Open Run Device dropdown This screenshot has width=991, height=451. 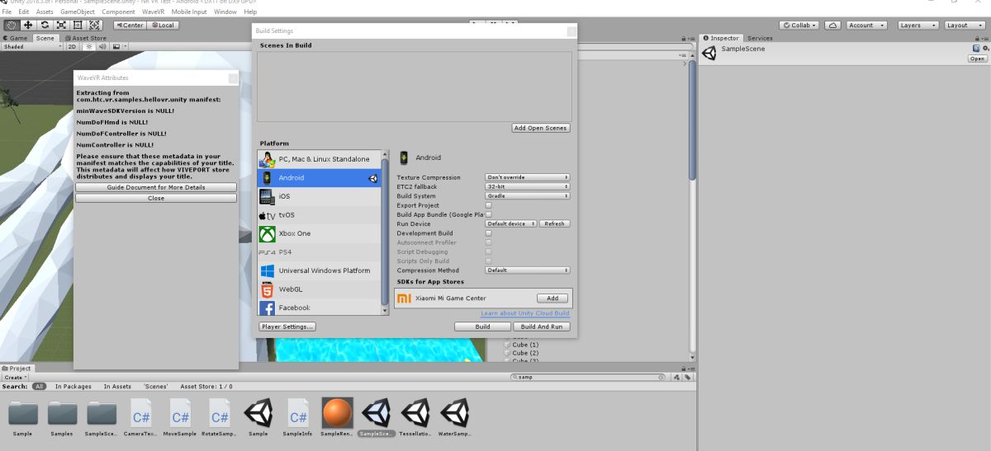click(x=511, y=223)
